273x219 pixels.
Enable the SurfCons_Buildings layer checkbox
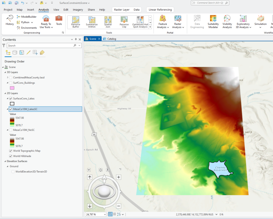(11, 83)
